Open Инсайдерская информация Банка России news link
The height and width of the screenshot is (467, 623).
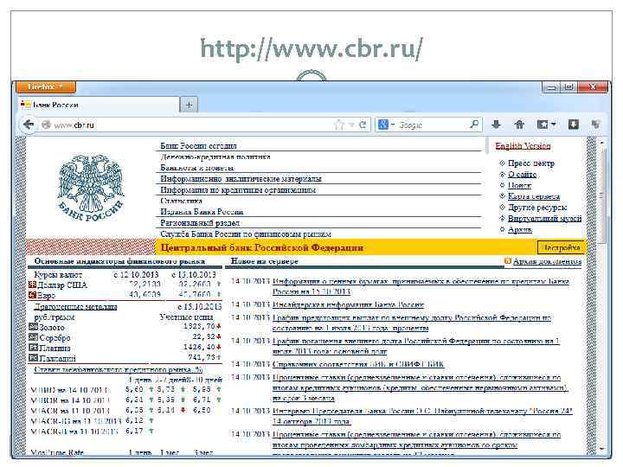348,304
